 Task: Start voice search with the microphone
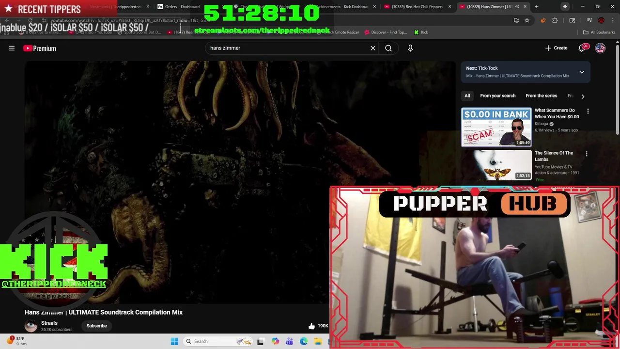[x=410, y=48]
